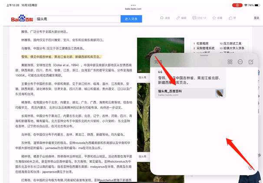Image resolution: width=263 pixels, height=183 pixels.
Task: Click the Baidu Baike logo
Action: 22,19
